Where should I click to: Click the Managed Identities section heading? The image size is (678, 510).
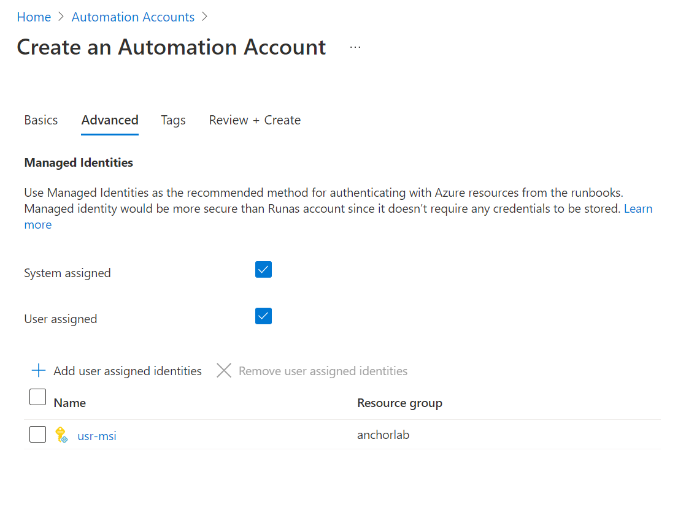(x=79, y=163)
